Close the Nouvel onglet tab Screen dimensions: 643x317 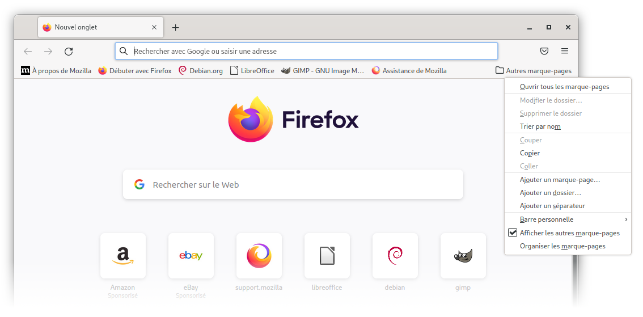[x=154, y=27]
